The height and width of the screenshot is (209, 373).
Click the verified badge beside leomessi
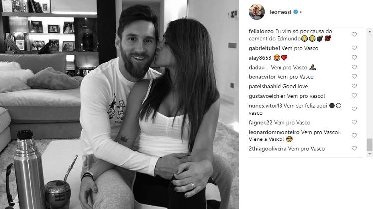(296, 12)
